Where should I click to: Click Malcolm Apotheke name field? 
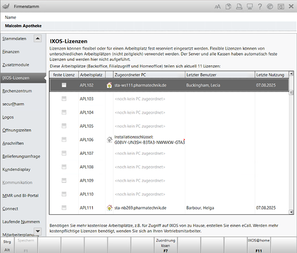pos(149,26)
